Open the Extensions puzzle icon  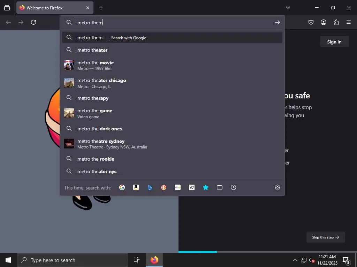336,22
